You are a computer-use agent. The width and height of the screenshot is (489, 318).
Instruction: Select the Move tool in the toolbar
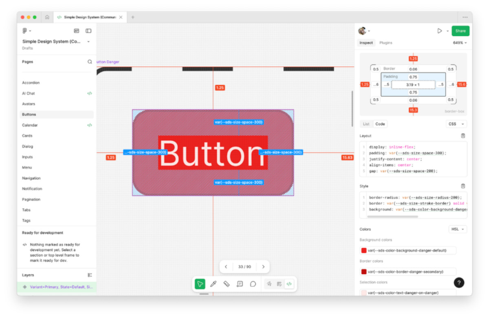[x=200, y=284]
